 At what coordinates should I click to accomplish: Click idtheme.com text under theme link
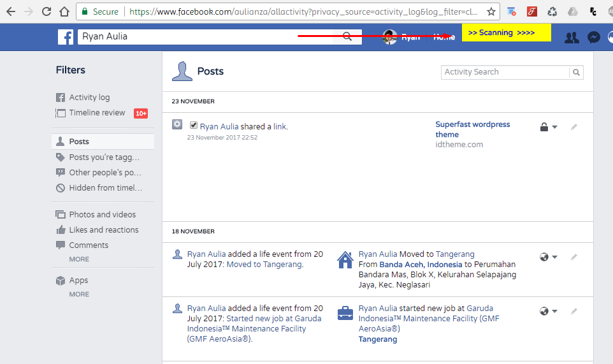click(x=459, y=145)
